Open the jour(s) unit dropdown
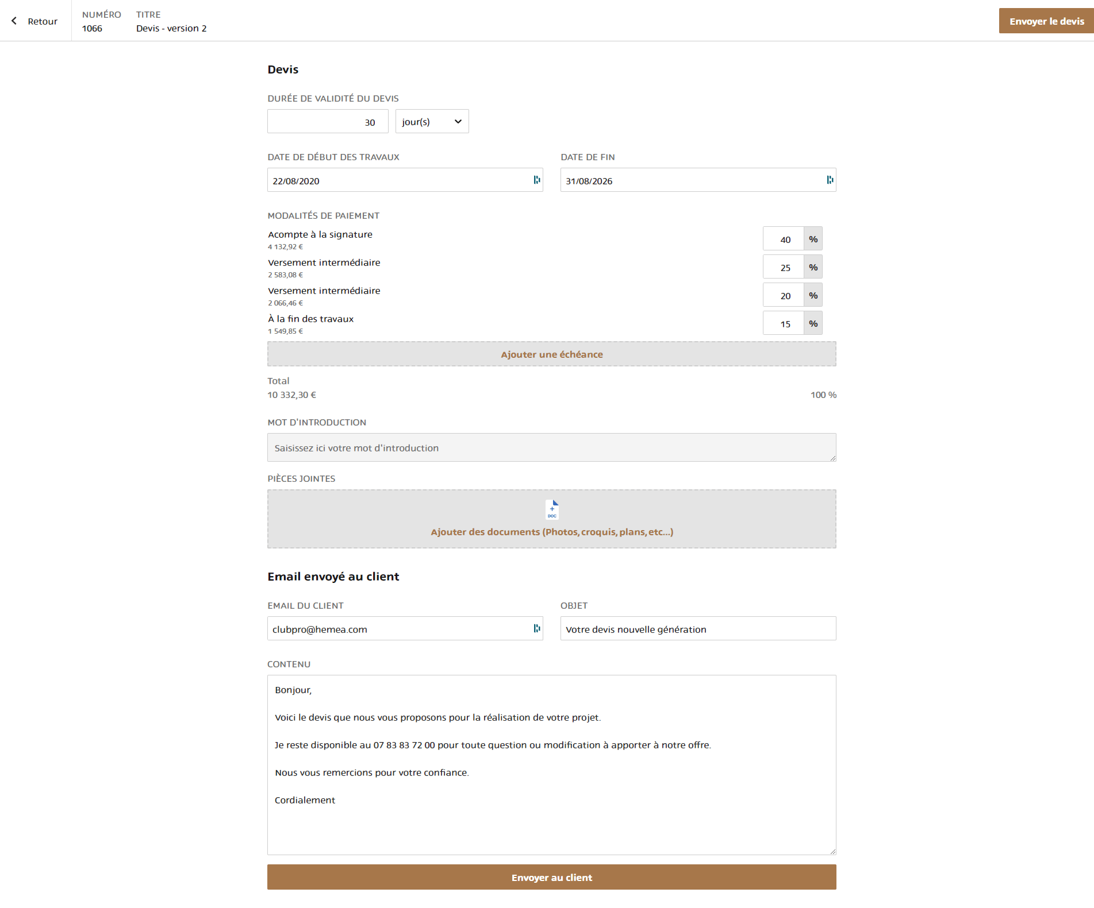This screenshot has height=908, width=1094. [x=432, y=121]
